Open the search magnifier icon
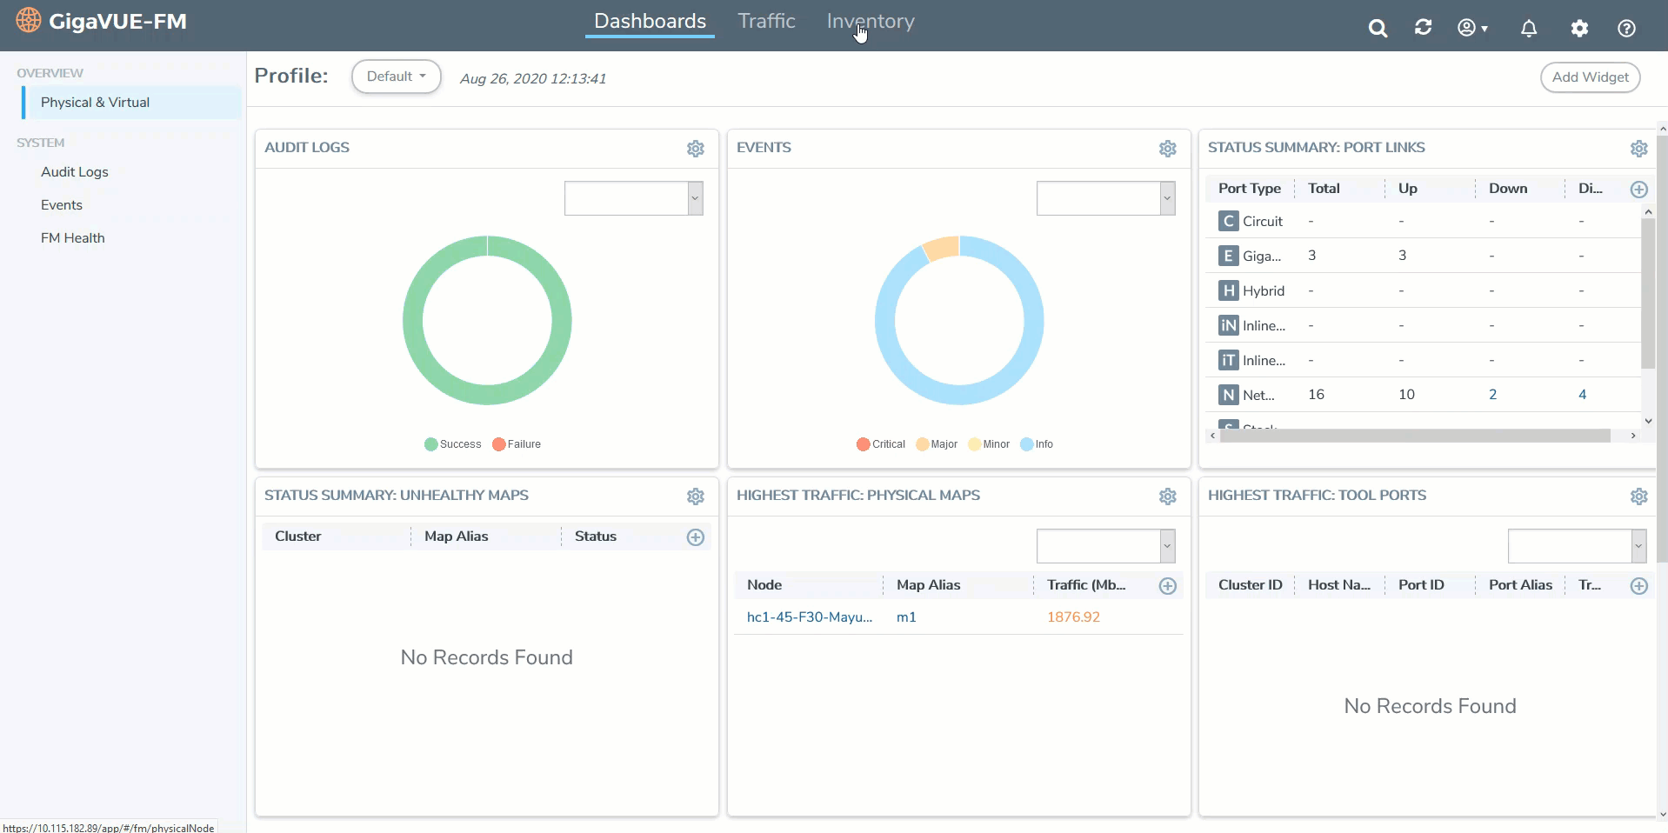Screen dimensions: 1668x833 pyautogui.click(x=1378, y=28)
